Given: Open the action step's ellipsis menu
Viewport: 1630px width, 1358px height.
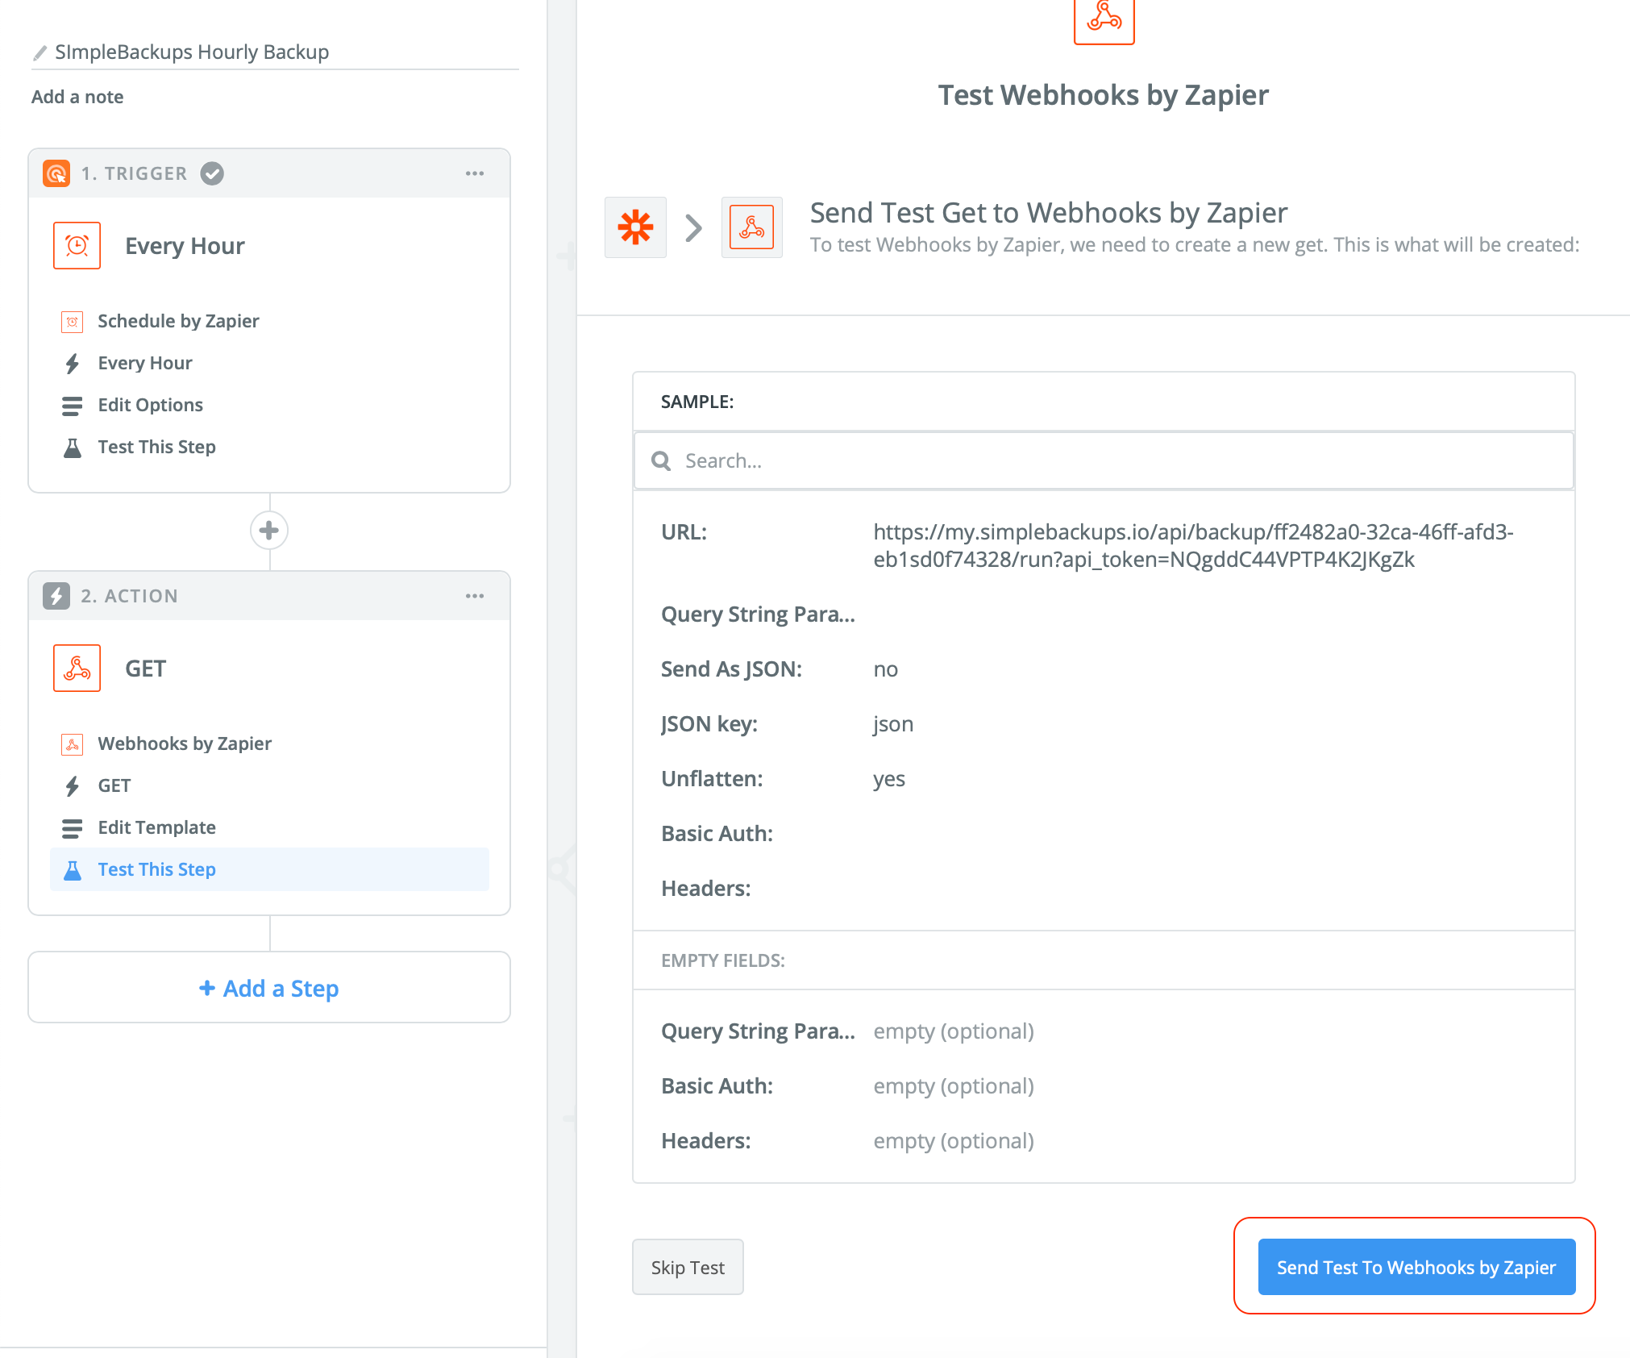Looking at the screenshot, I should (x=475, y=596).
